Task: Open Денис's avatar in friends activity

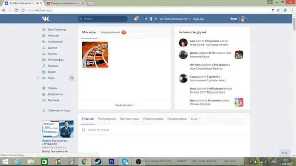Action: click(x=183, y=54)
